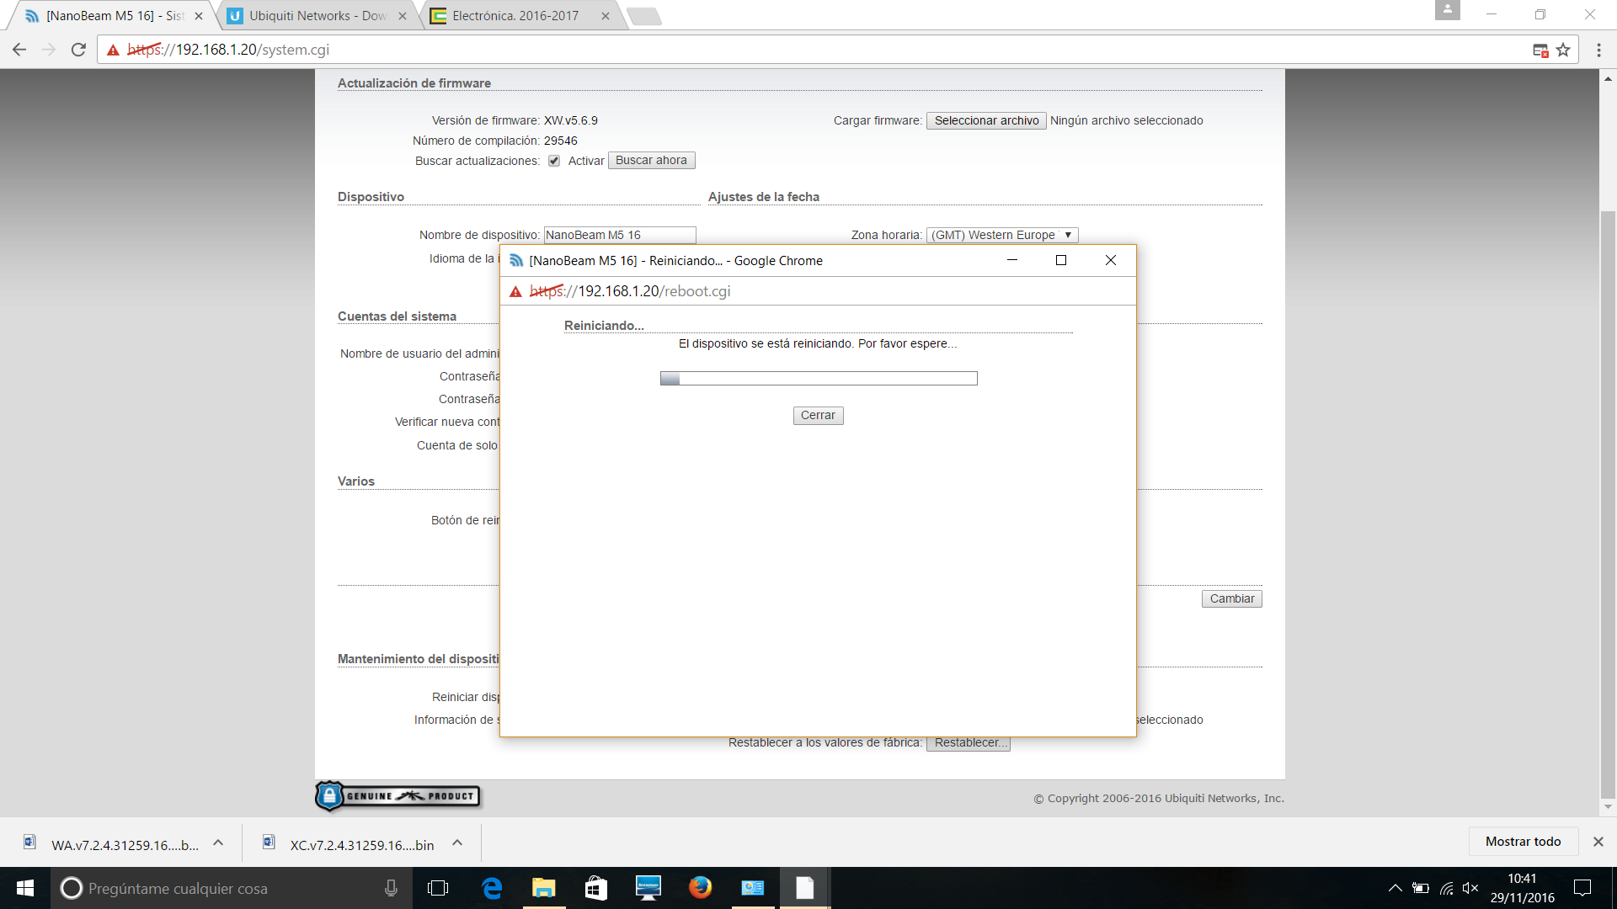Click the page vertical scrollbar

(x=1608, y=505)
